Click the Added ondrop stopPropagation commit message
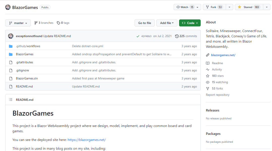Screen dimensions: 272x151 point(122,54)
